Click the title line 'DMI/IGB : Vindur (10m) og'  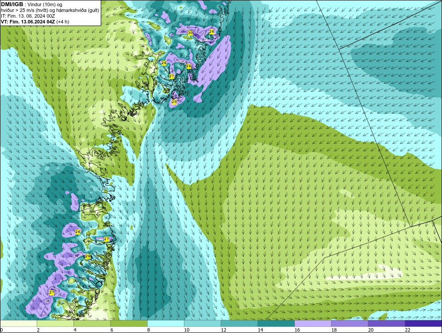point(32,4)
